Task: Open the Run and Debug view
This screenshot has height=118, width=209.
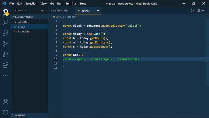Action: pyautogui.click(x=5, y=54)
